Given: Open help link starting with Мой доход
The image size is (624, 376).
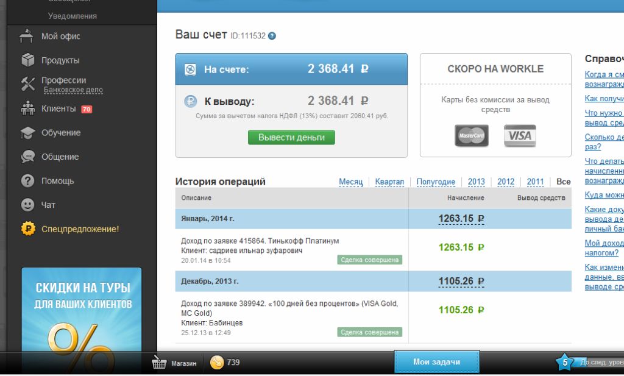Looking at the screenshot, I should (x=604, y=248).
